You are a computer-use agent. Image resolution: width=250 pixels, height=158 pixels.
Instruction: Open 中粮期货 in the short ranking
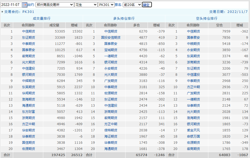tap(193, 44)
